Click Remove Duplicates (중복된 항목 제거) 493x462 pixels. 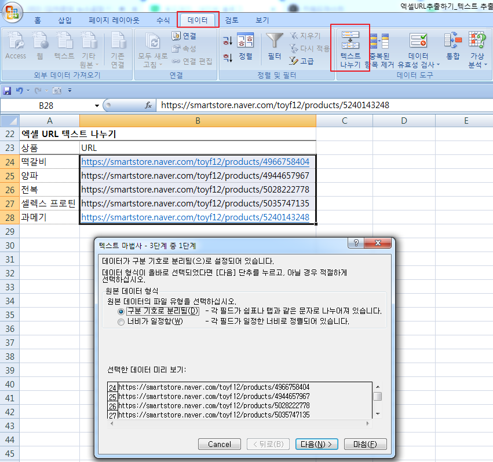[x=379, y=49]
